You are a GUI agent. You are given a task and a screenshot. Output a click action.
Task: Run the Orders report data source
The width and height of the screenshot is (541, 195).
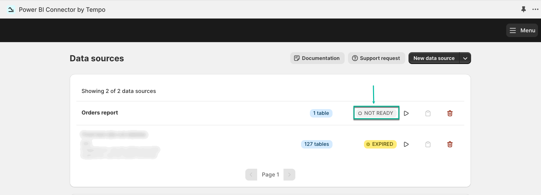pos(406,113)
